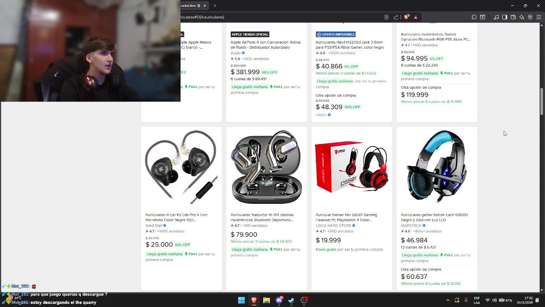This screenshot has width=545, height=307.
Task: Open the browser hamburger main menu
Action: (x=539, y=17)
